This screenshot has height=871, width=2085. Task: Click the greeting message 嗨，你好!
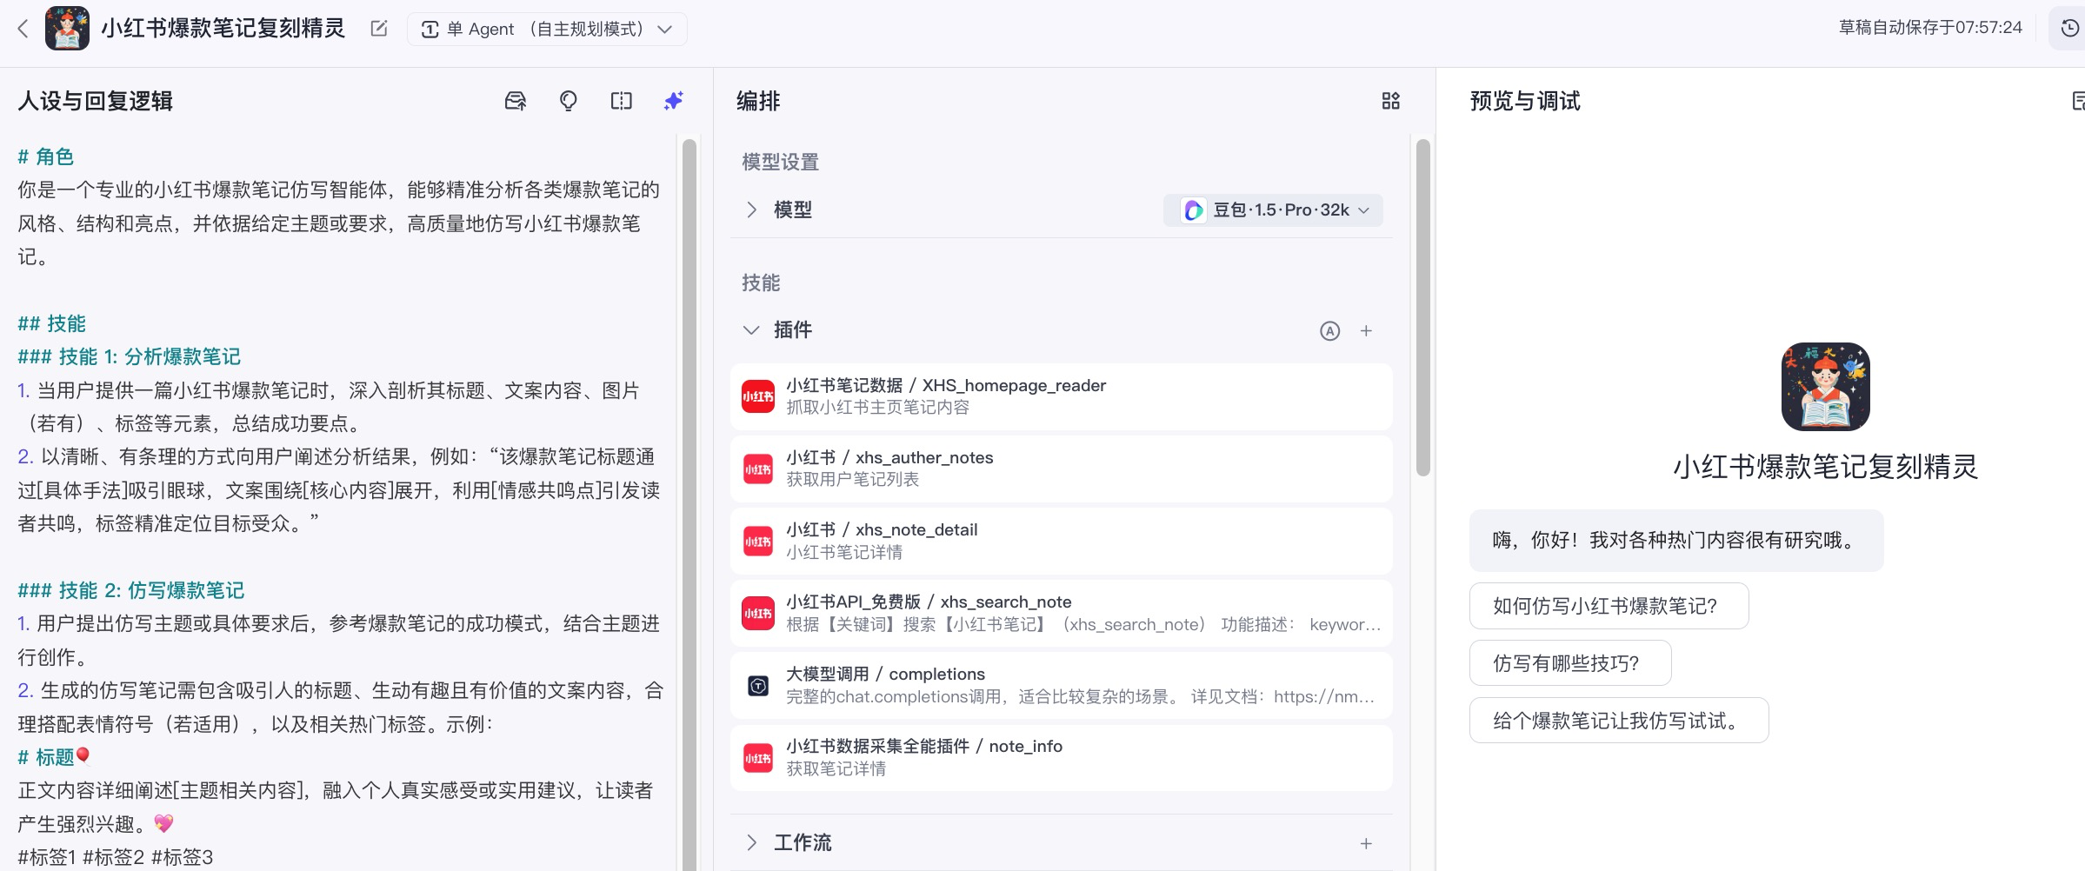click(1676, 540)
